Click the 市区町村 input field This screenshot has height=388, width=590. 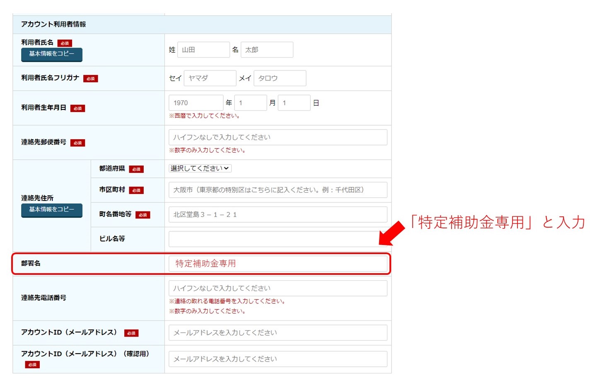pyautogui.click(x=278, y=190)
